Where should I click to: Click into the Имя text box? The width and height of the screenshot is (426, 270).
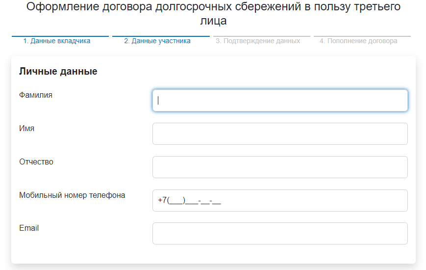pyautogui.click(x=280, y=134)
